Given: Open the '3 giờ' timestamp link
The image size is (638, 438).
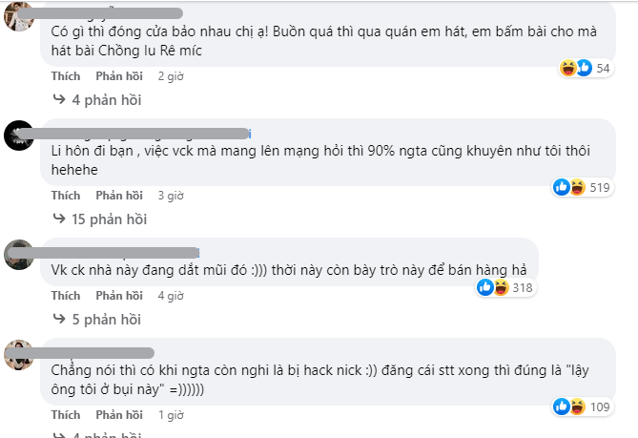Looking at the screenshot, I should (x=171, y=196).
